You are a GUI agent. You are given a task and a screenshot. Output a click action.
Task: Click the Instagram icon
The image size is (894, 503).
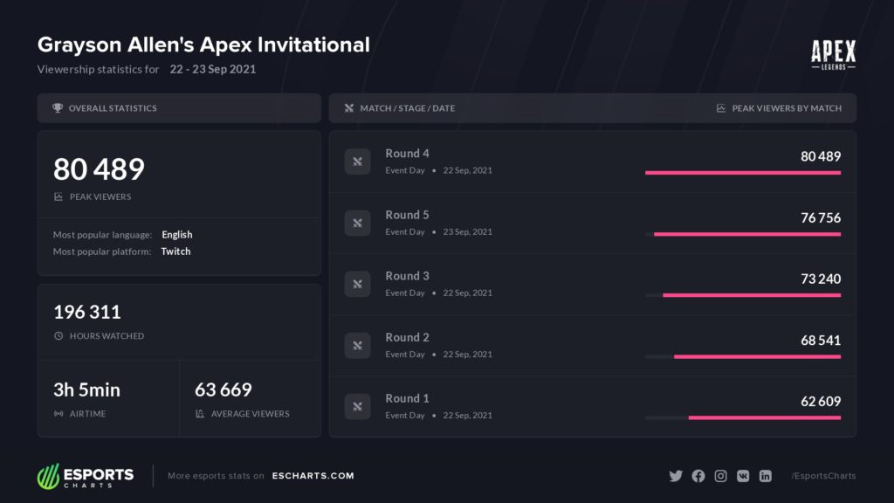click(x=721, y=476)
